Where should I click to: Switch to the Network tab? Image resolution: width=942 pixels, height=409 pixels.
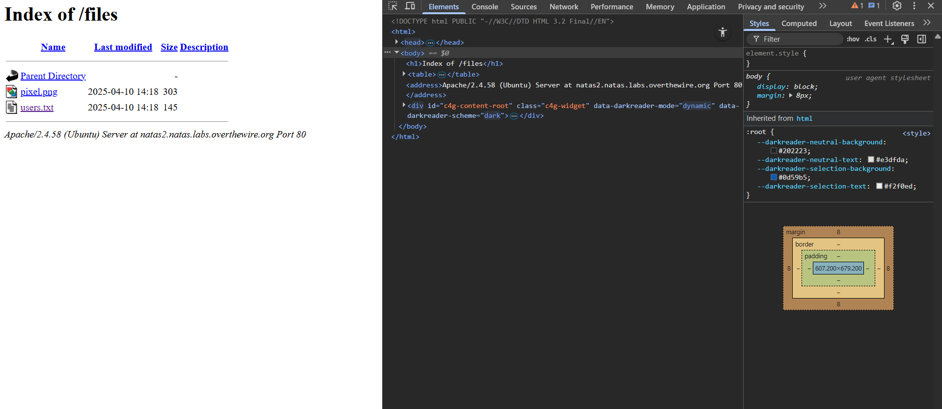click(563, 7)
